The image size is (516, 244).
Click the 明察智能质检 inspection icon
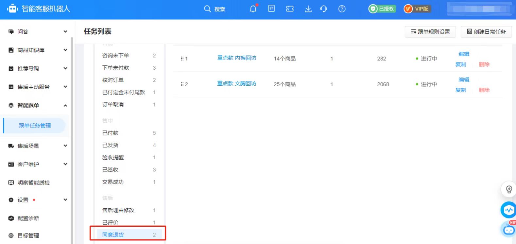11,183
